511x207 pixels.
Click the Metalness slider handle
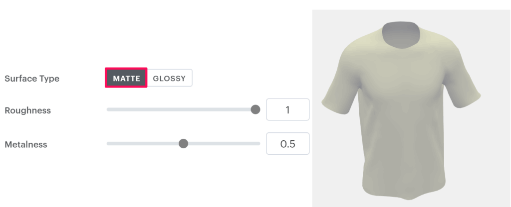pyautogui.click(x=183, y=144)
